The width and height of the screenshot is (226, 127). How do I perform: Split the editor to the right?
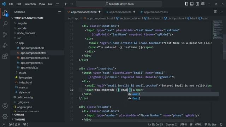coord(215,12)
